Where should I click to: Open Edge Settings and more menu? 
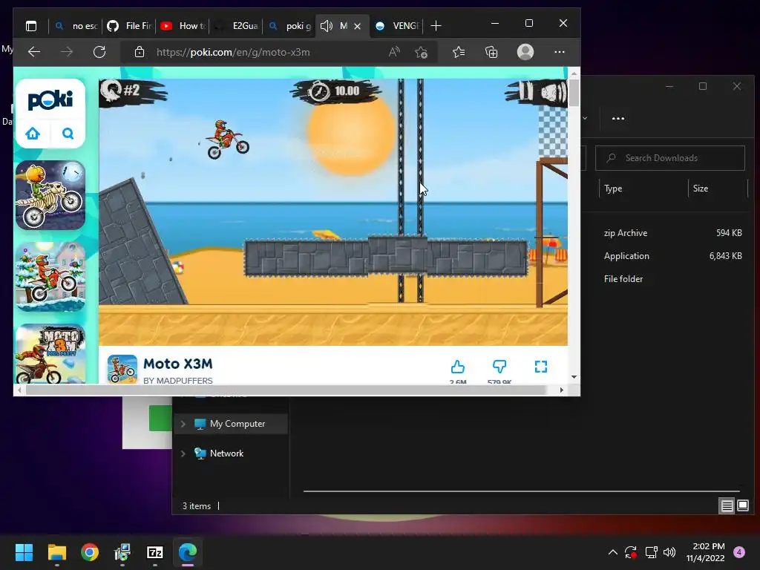[x=560, y=52]
